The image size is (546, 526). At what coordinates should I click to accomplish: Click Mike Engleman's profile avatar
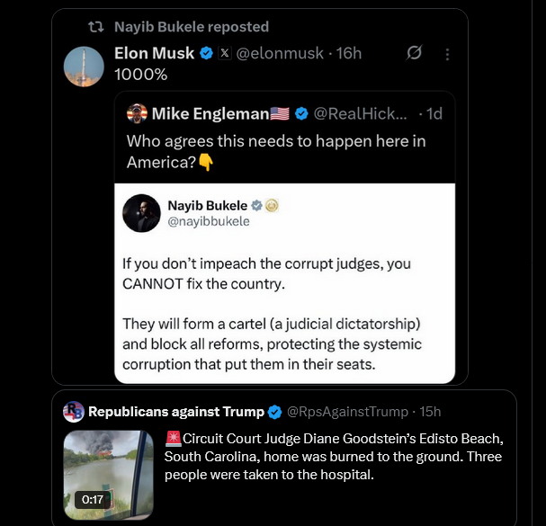[x=137, y=113]
